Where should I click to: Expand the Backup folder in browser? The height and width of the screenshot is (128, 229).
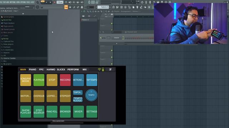6,39
